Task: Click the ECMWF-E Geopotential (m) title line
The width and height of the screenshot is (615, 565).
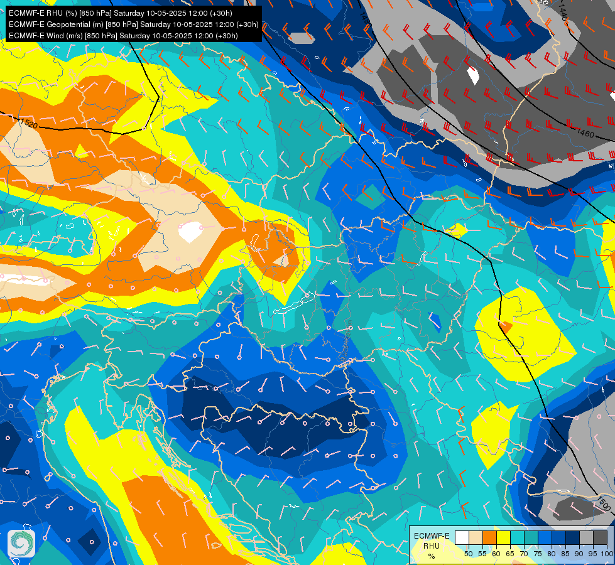Action: tap(134, 24)
